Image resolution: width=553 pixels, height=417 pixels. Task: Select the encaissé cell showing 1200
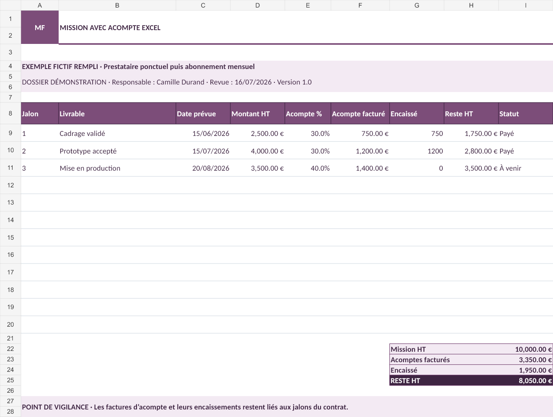coord(417,151)
